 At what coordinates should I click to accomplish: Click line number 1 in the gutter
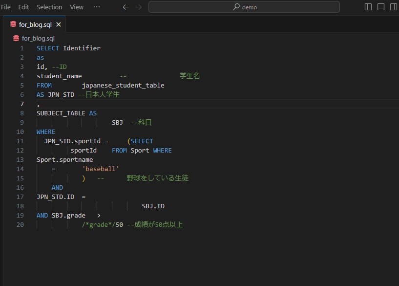22,48
